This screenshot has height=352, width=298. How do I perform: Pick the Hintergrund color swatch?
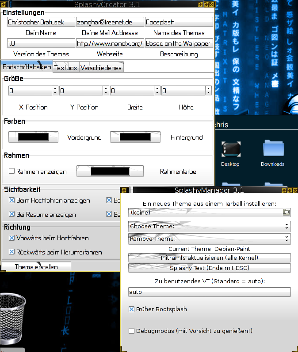tap(135, 137)
